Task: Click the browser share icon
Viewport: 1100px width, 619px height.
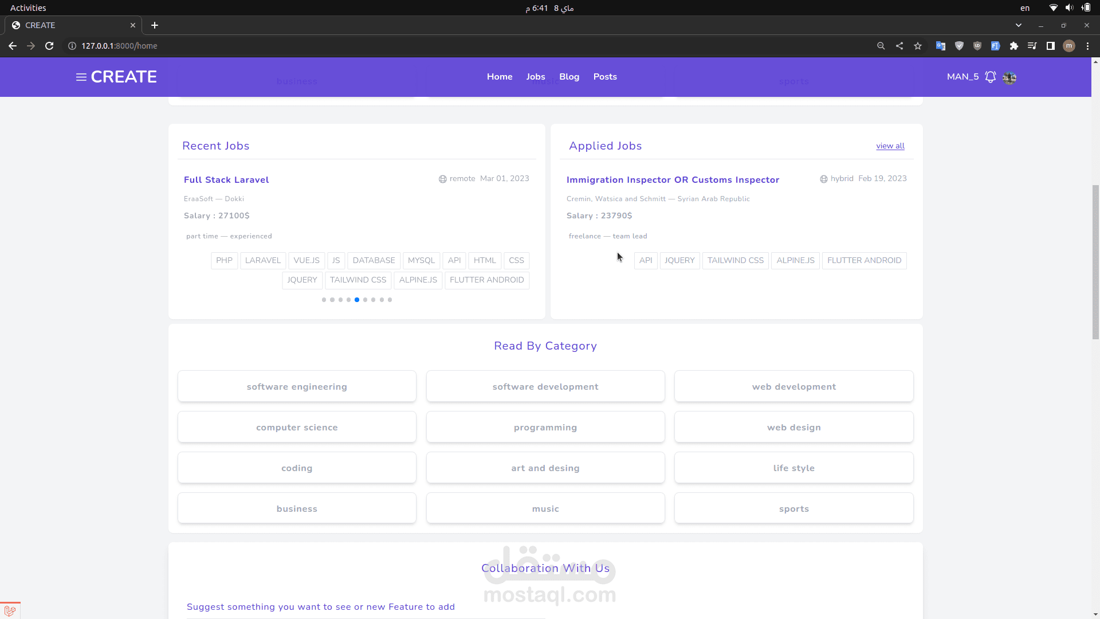Action: coord(899,46)
